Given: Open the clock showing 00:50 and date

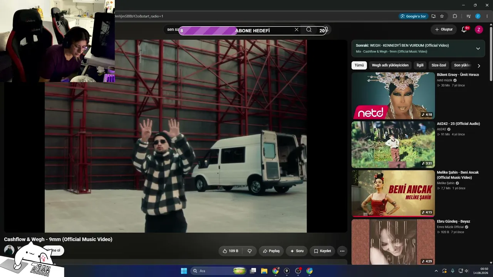Looking at the screenshot, I should point(481,271).
